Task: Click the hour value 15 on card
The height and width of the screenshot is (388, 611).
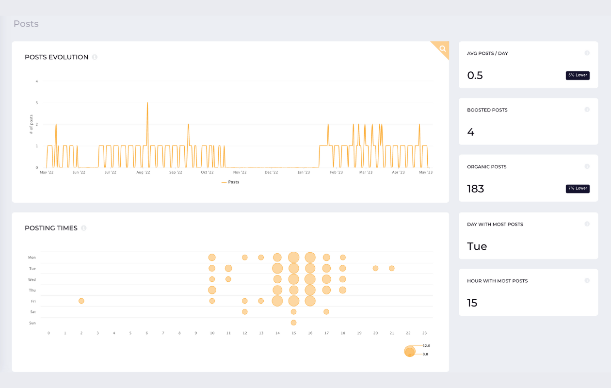Action: (472, 303)
